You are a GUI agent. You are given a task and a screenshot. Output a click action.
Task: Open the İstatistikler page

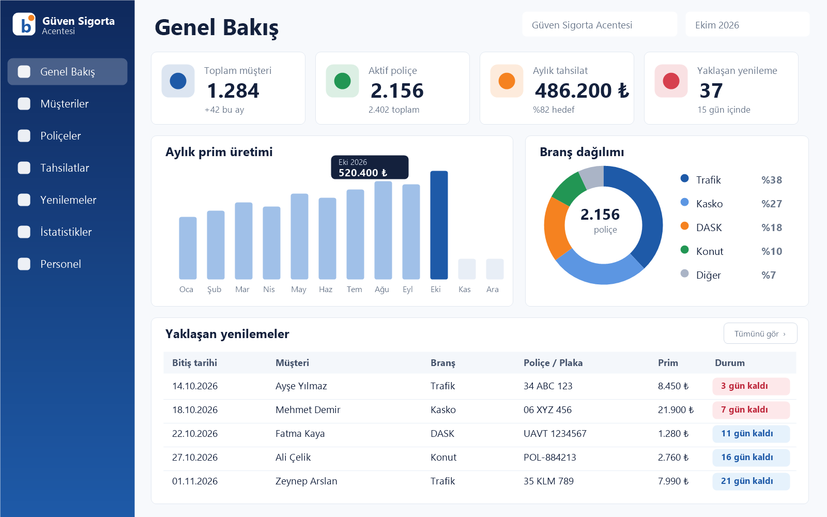(68, 232)
